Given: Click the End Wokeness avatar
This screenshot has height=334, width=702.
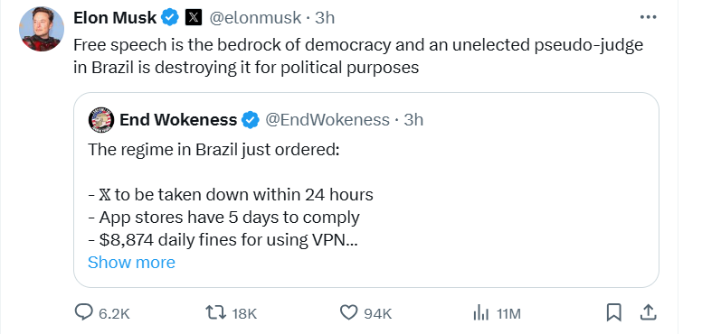Looking at the screenshot, I should (101, 120).
